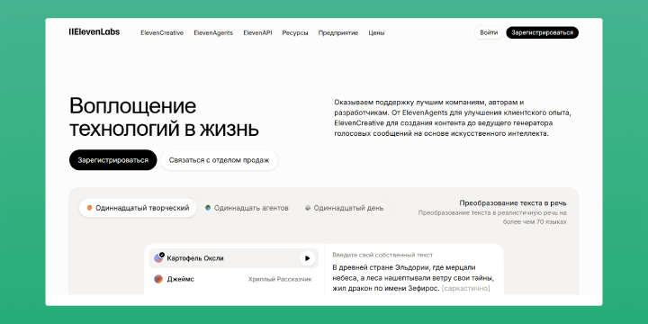This screenshot has width=648, height=324.
Task: Click the Джеймс voice avatar icon
Action: click(x=158, y=279)
